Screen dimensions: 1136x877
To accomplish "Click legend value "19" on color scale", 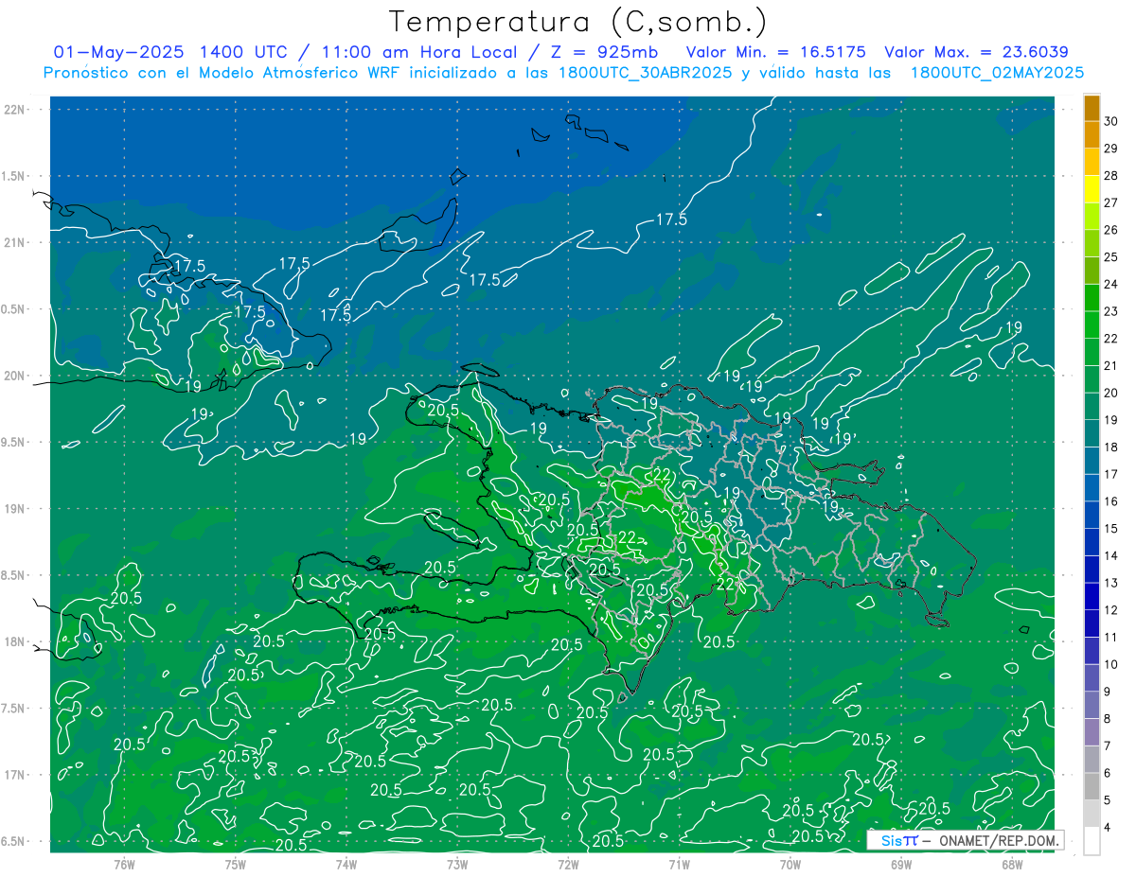I will click(x=1110, y=420).
